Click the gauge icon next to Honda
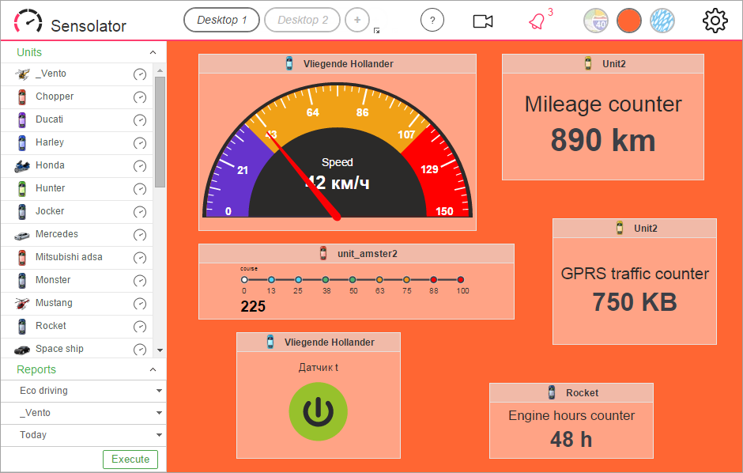The image size is (743, 473). [x=140, y=166]
